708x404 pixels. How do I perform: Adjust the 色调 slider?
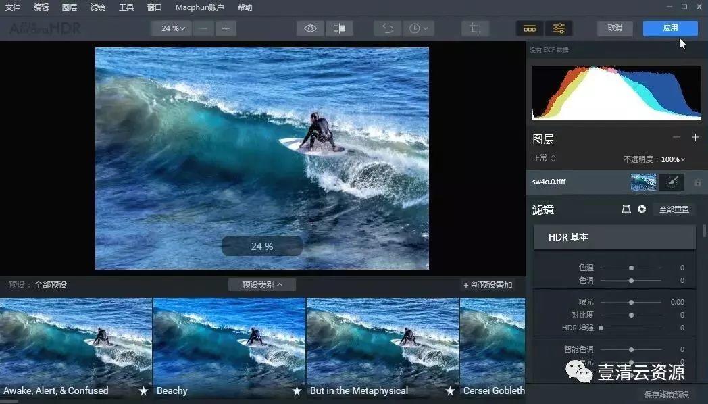(x=631, y=280)
